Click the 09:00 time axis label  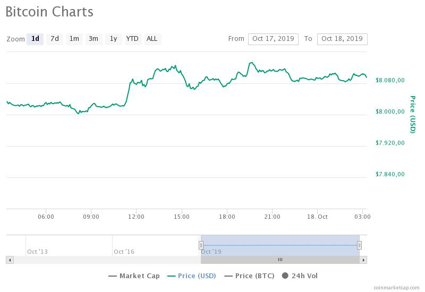tap(91, 217)
